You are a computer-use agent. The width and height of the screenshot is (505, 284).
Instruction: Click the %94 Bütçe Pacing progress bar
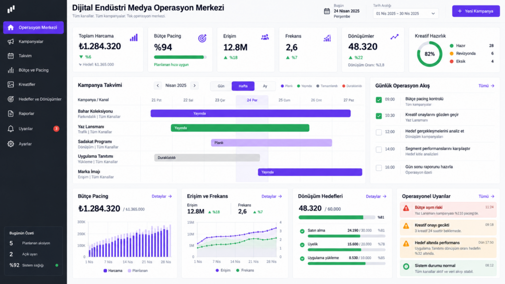pos(180,57)
